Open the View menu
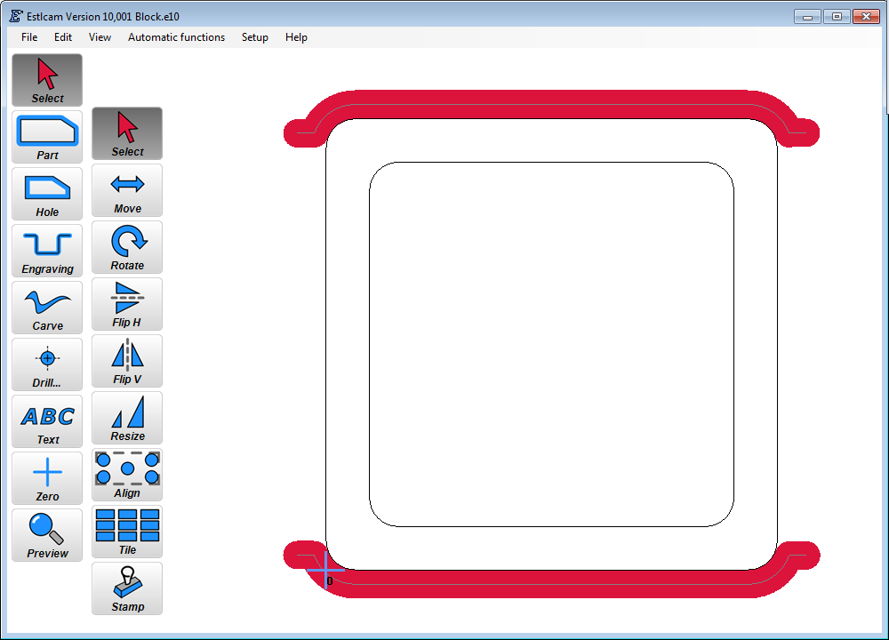Viewport: 889px width, 640px height. point(100,37)
